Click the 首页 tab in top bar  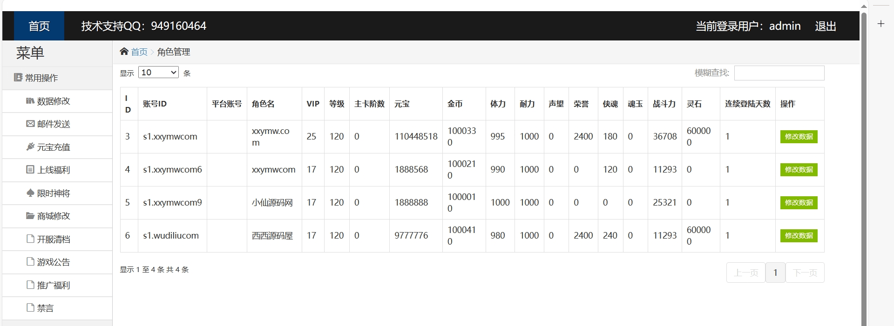39,26
